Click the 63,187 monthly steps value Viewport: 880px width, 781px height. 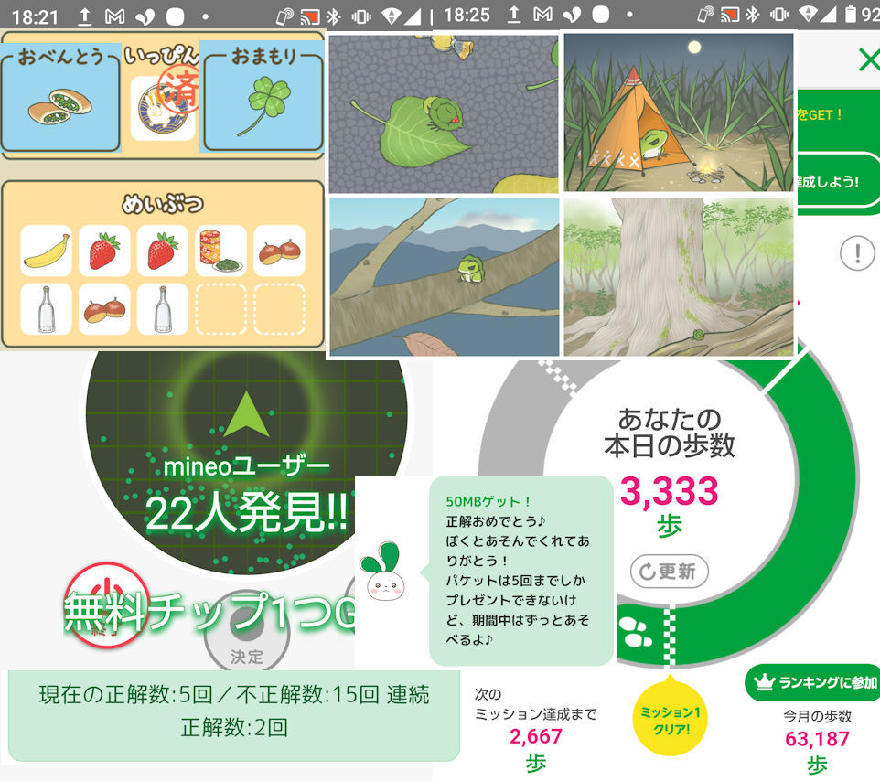(x=817, y=740)
